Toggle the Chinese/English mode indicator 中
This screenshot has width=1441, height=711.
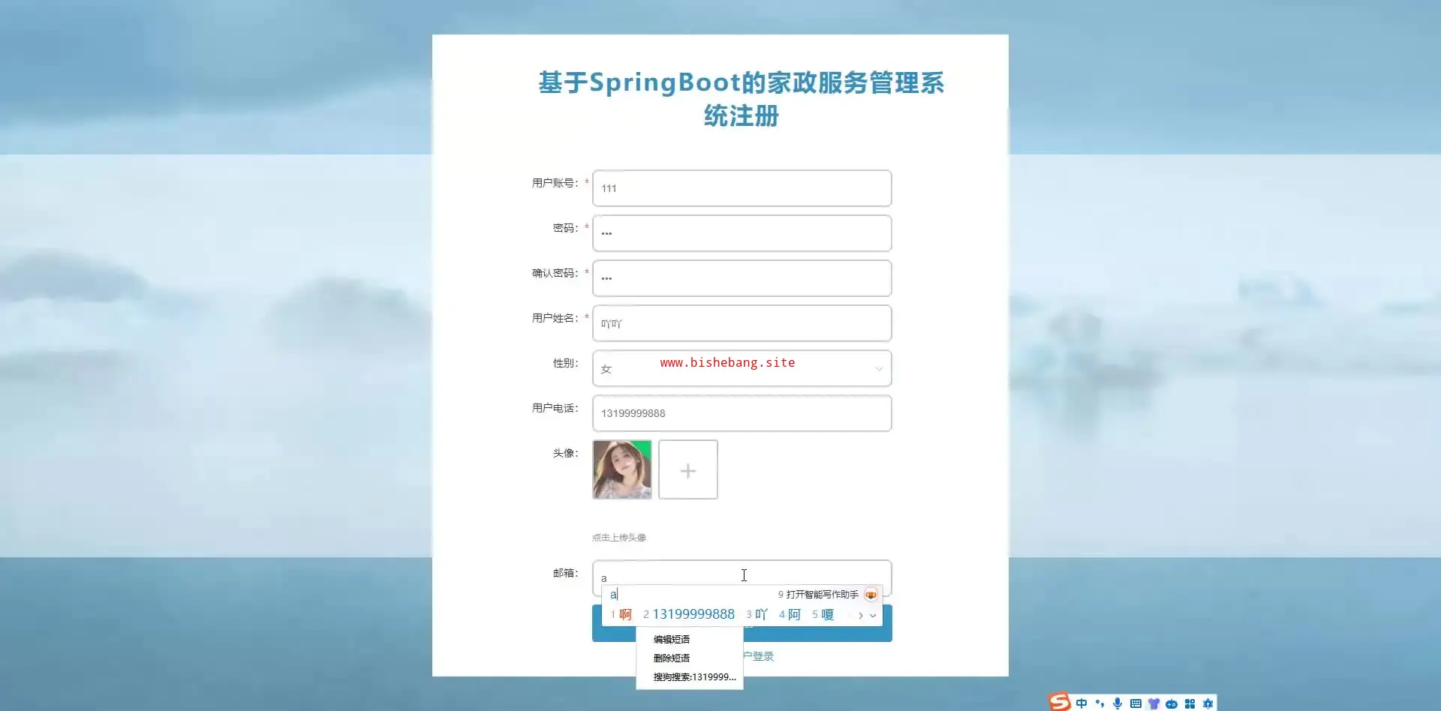click(x=1082, y=703)
